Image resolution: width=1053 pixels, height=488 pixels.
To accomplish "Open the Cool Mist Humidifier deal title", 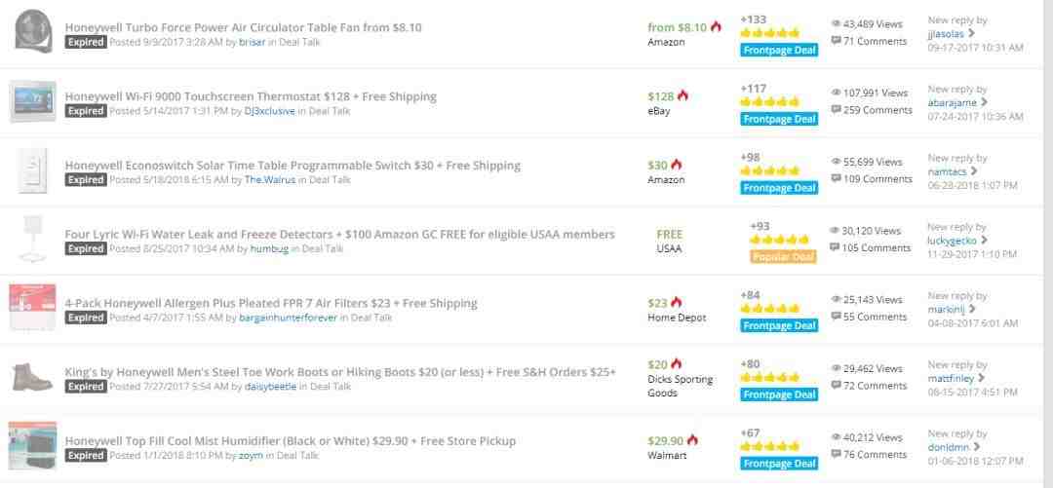I will click(290, 440).
